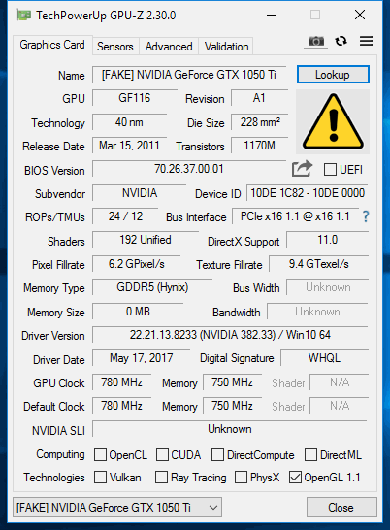This screenshot has width=390, height=530.
Task: Open the GPU selection dropdown at bottom
Action: 117,507
